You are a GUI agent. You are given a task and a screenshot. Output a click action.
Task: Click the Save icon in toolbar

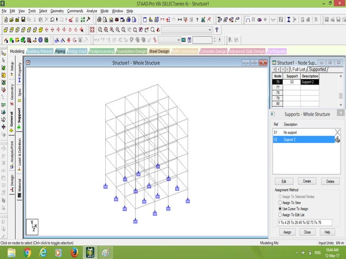pos(22,20)
